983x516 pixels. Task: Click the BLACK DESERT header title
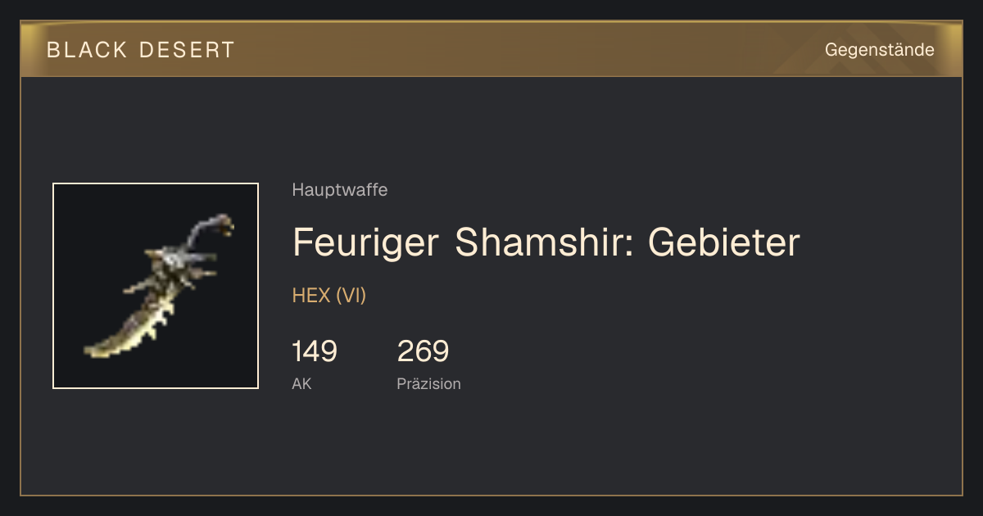[x=141, y=50]
